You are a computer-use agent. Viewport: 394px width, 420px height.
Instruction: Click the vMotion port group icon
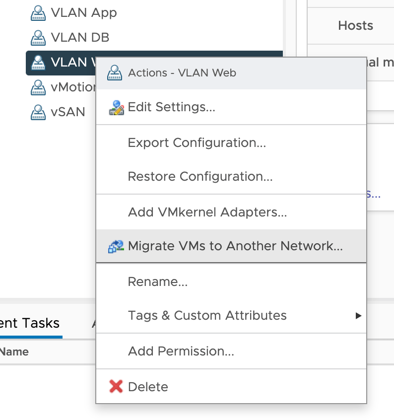[38, 87]
